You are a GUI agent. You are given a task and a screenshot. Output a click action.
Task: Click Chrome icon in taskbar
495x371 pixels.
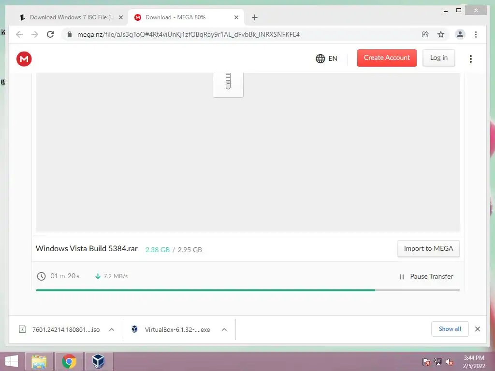click(69, 361)
